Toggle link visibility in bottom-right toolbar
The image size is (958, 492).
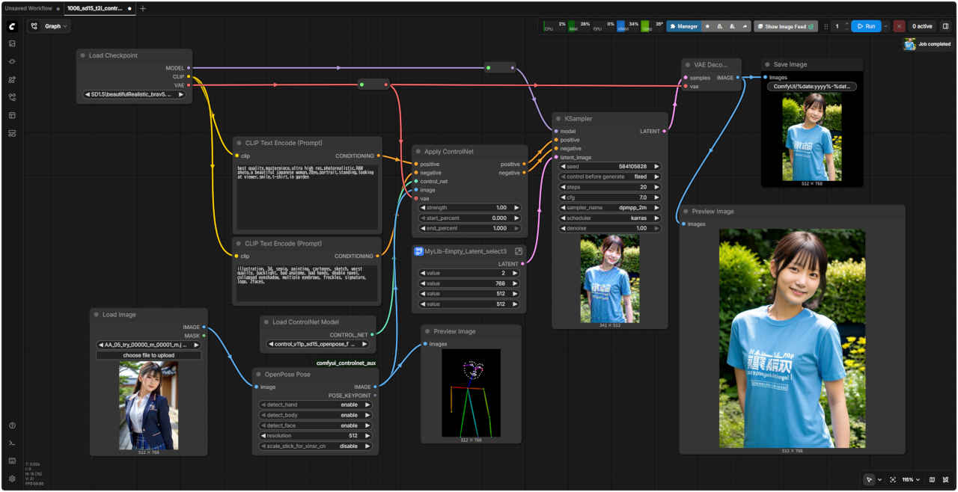[x=946, y=479]
